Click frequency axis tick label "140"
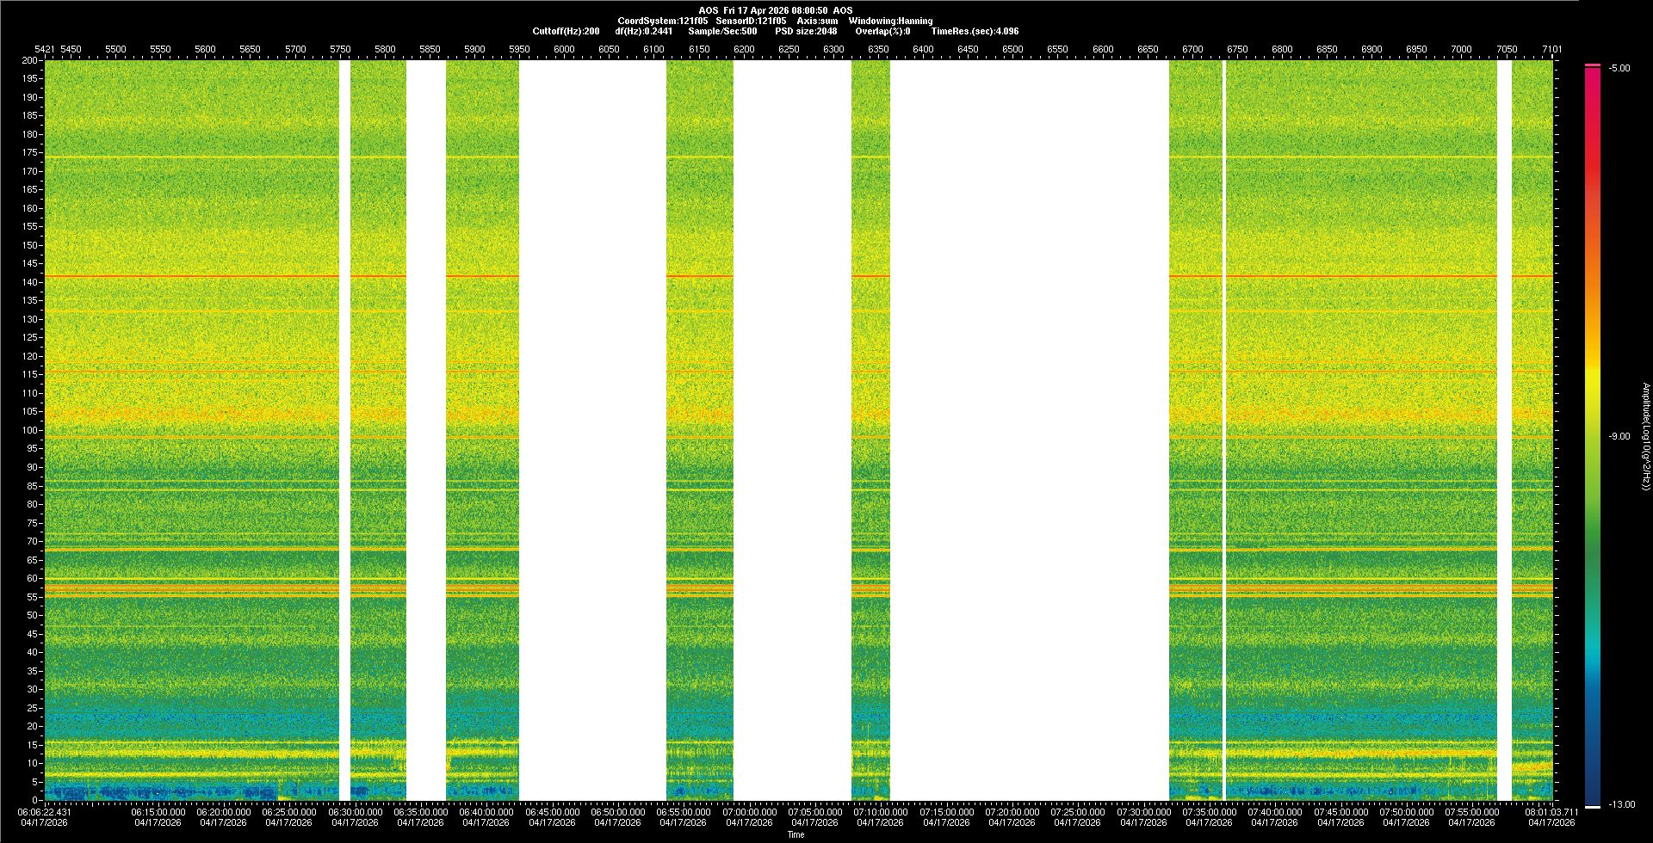Screen dimensions: 1653x843 (x=30, y=282)
